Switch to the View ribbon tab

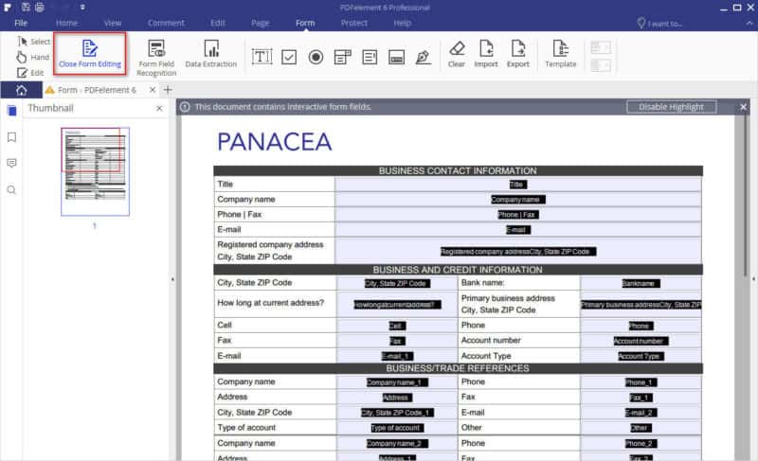(113, 23)
